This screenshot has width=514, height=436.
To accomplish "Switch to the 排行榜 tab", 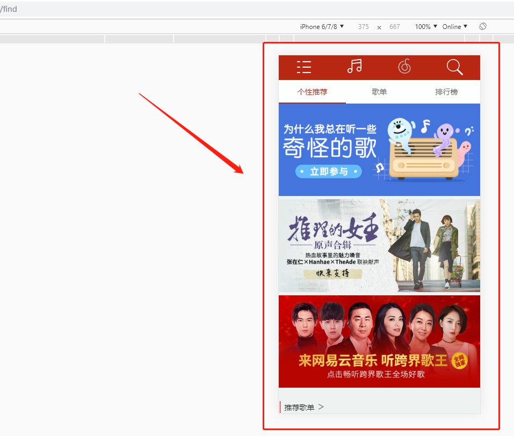I will [x=446, y=92].
